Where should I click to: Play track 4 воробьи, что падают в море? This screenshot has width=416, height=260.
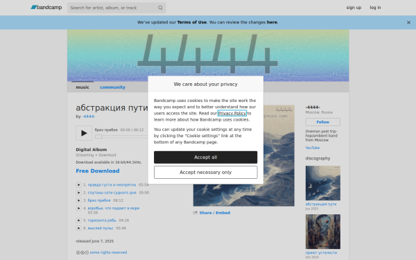[78, 208]
